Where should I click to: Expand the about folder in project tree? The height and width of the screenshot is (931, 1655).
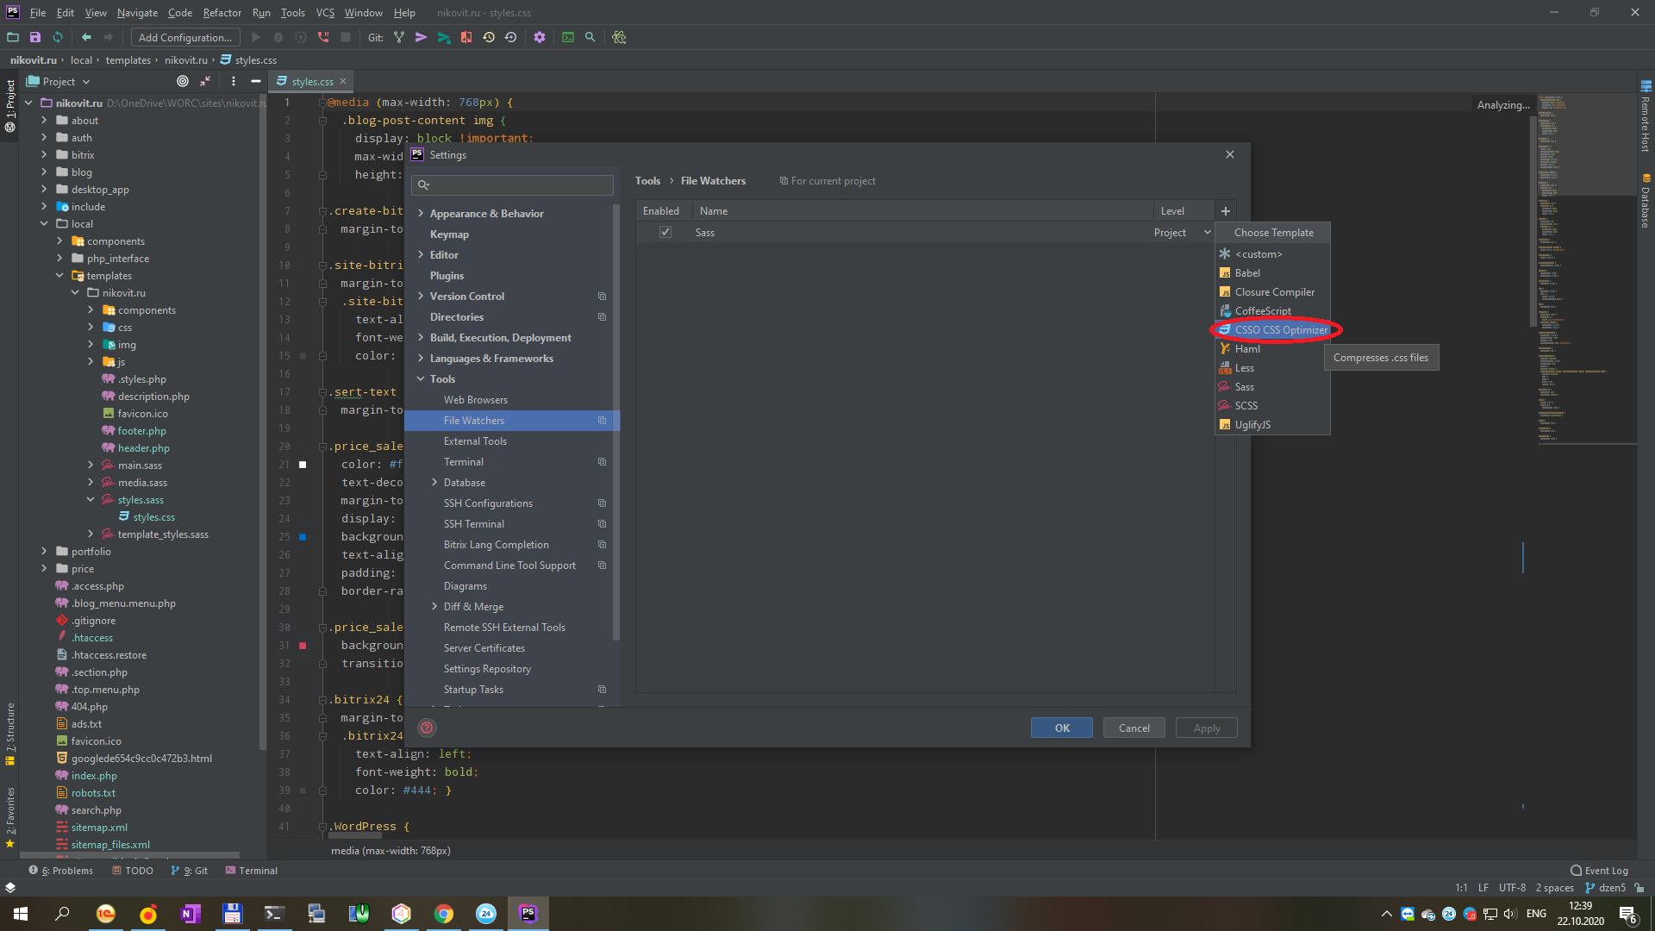[44, 121]
